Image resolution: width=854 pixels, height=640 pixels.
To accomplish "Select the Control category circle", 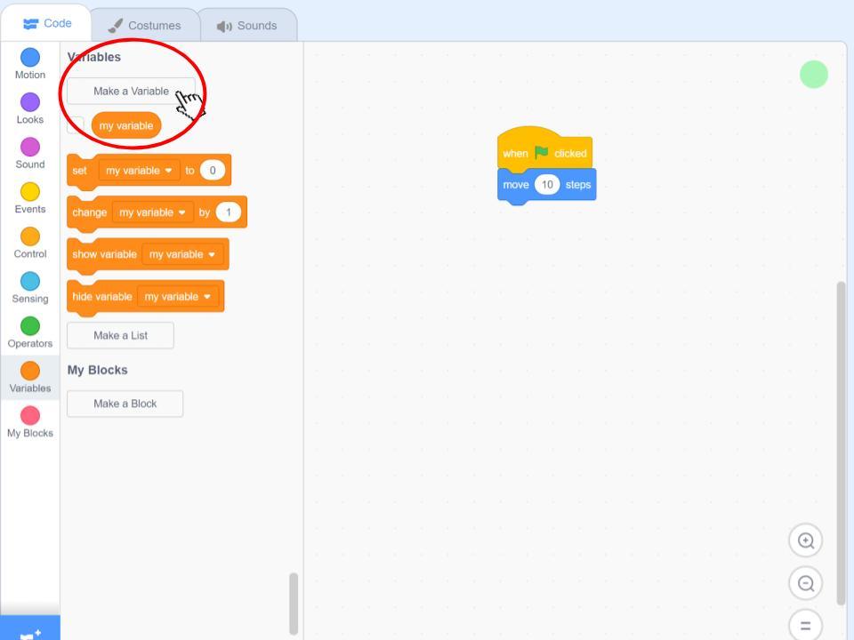I will (30, 236).
